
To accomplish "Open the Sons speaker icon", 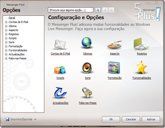I will tap(87, 68).
